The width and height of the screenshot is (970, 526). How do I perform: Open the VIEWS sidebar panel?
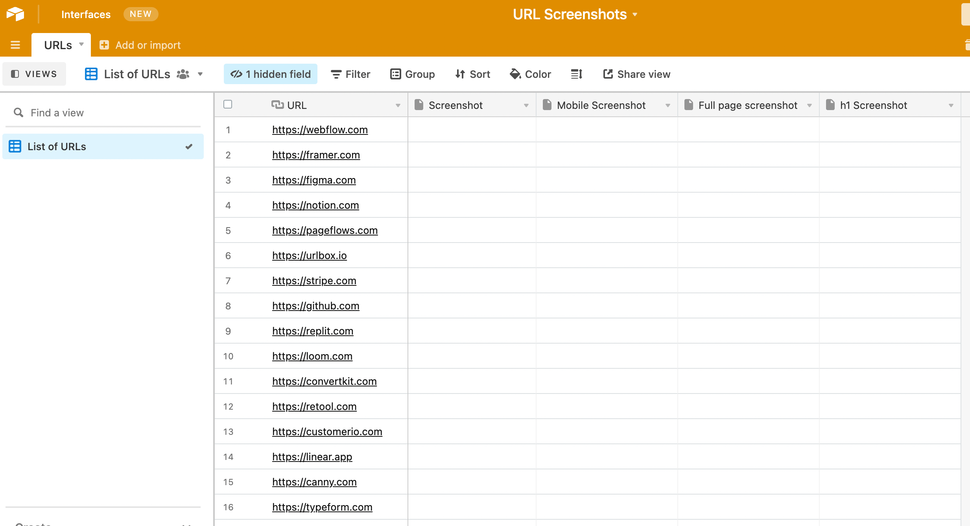34,74
